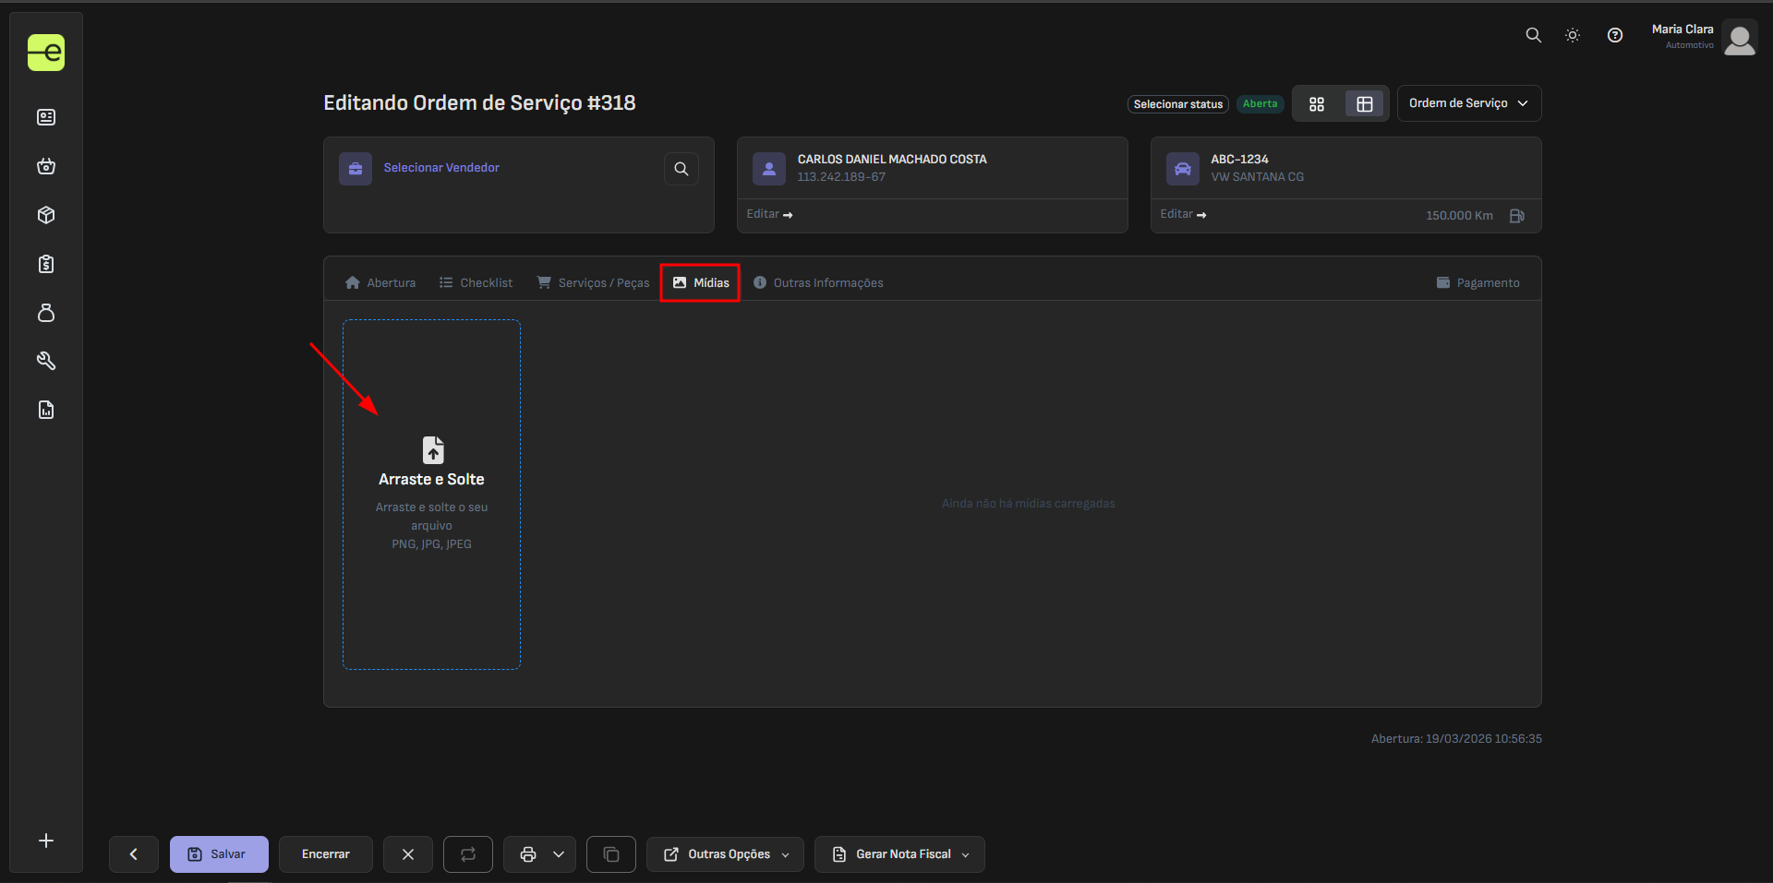The height and width of the screenshot is (883, 1773).
Task: Click the print icon button
Action: click(528, 854)
